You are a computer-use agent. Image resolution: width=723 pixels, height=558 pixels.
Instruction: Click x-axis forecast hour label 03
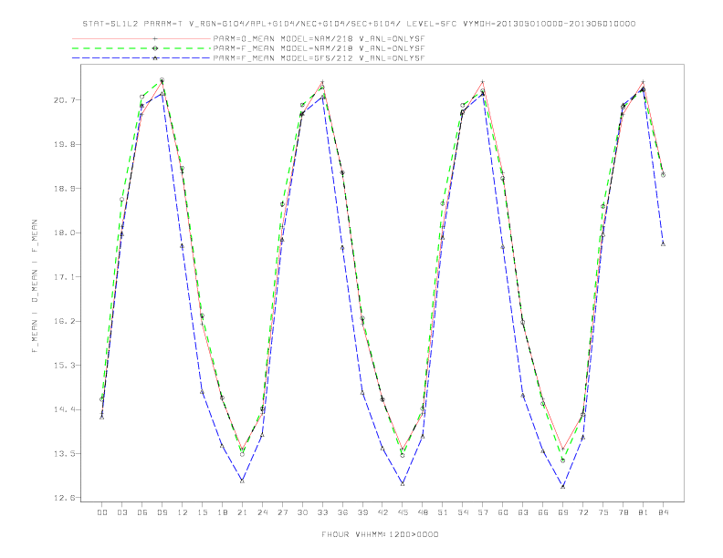[121, 512]
